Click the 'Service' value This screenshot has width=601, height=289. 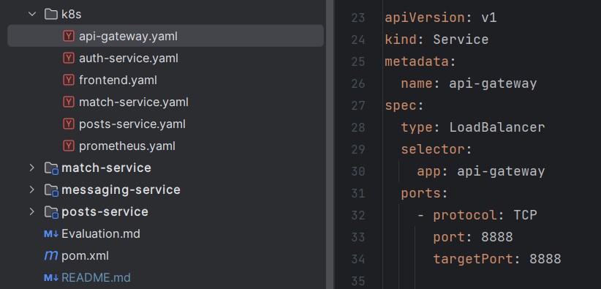pos(461,40)
